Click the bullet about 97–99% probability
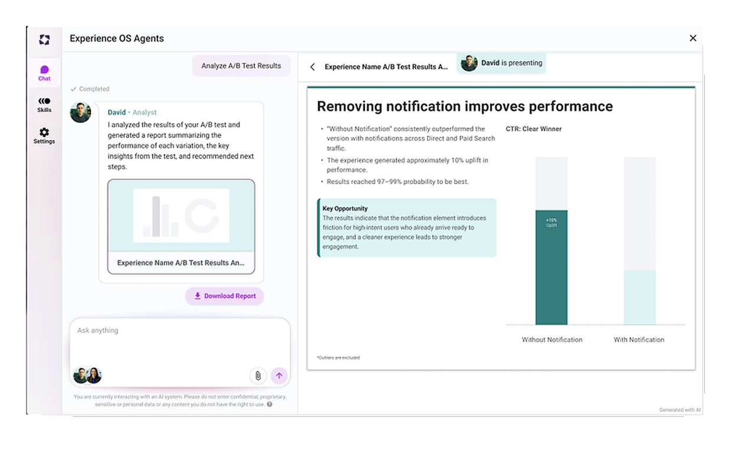The height and width of the screenshot is (467, 755). point(398,182)
